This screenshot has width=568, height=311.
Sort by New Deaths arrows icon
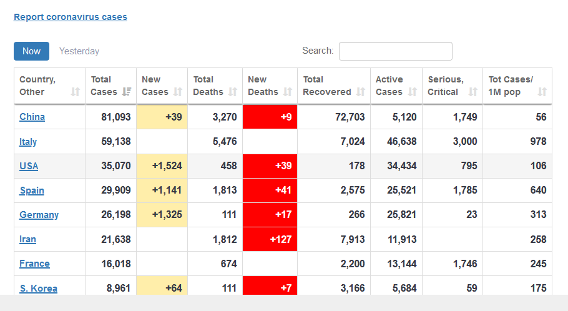288,92
